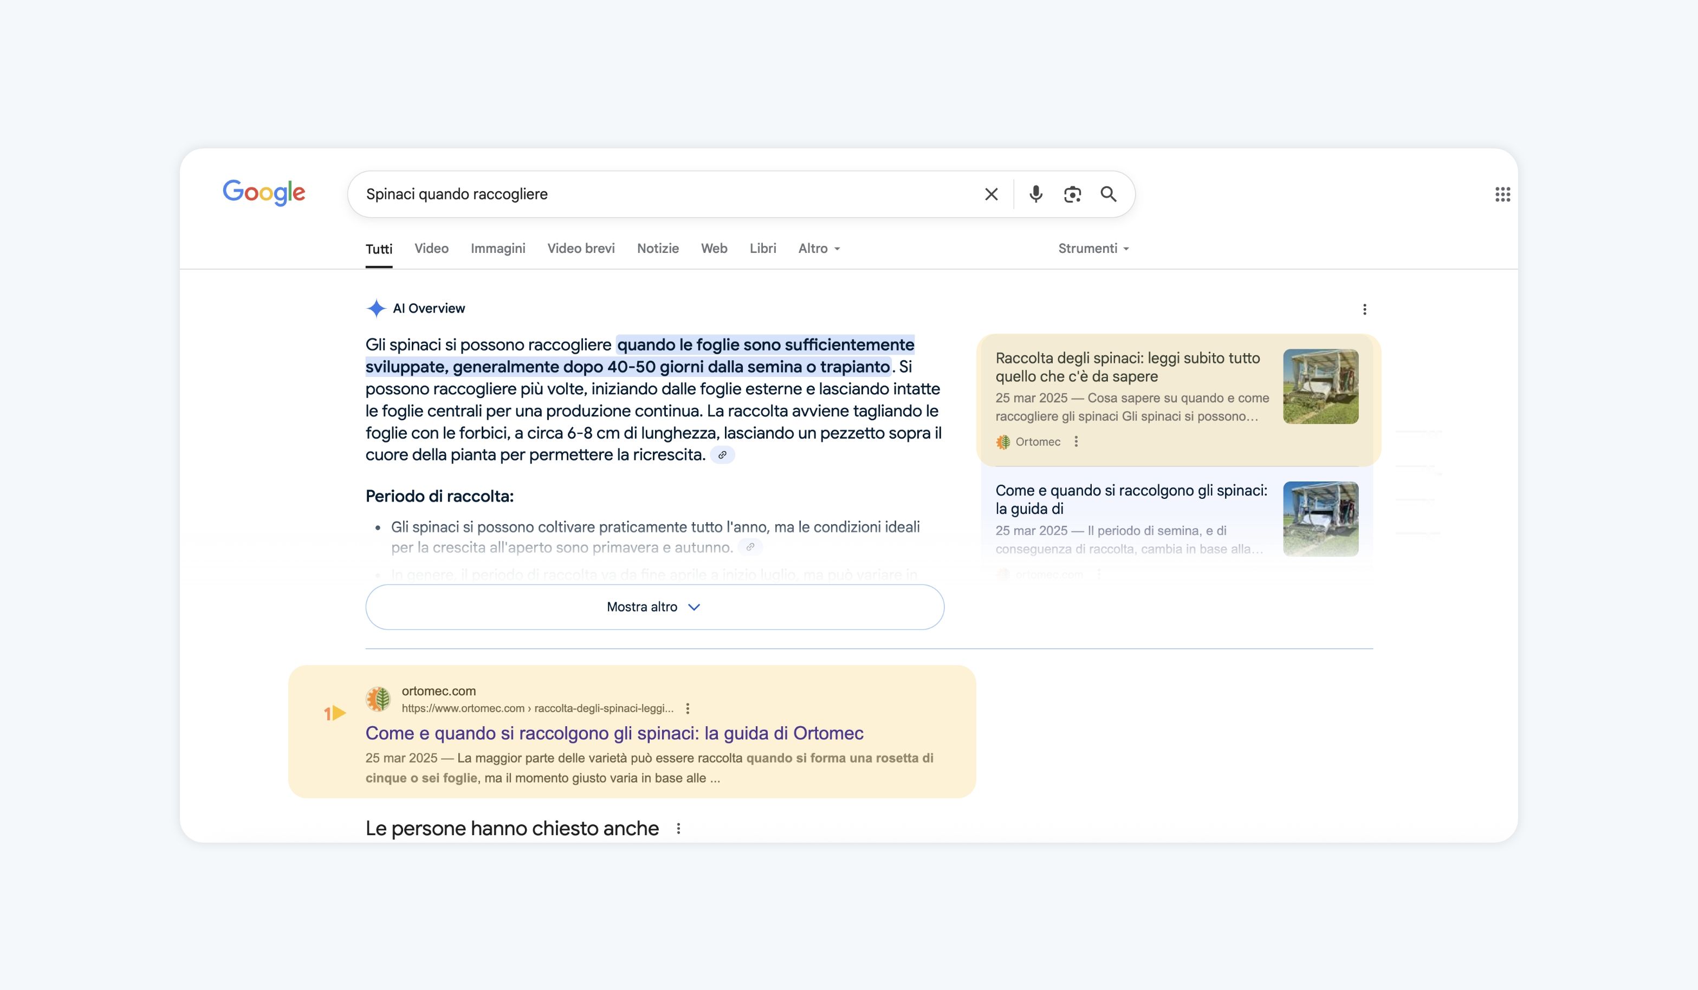Select the Tutti tab
This screenshot has width=1698, height=990.
[379, 249]
